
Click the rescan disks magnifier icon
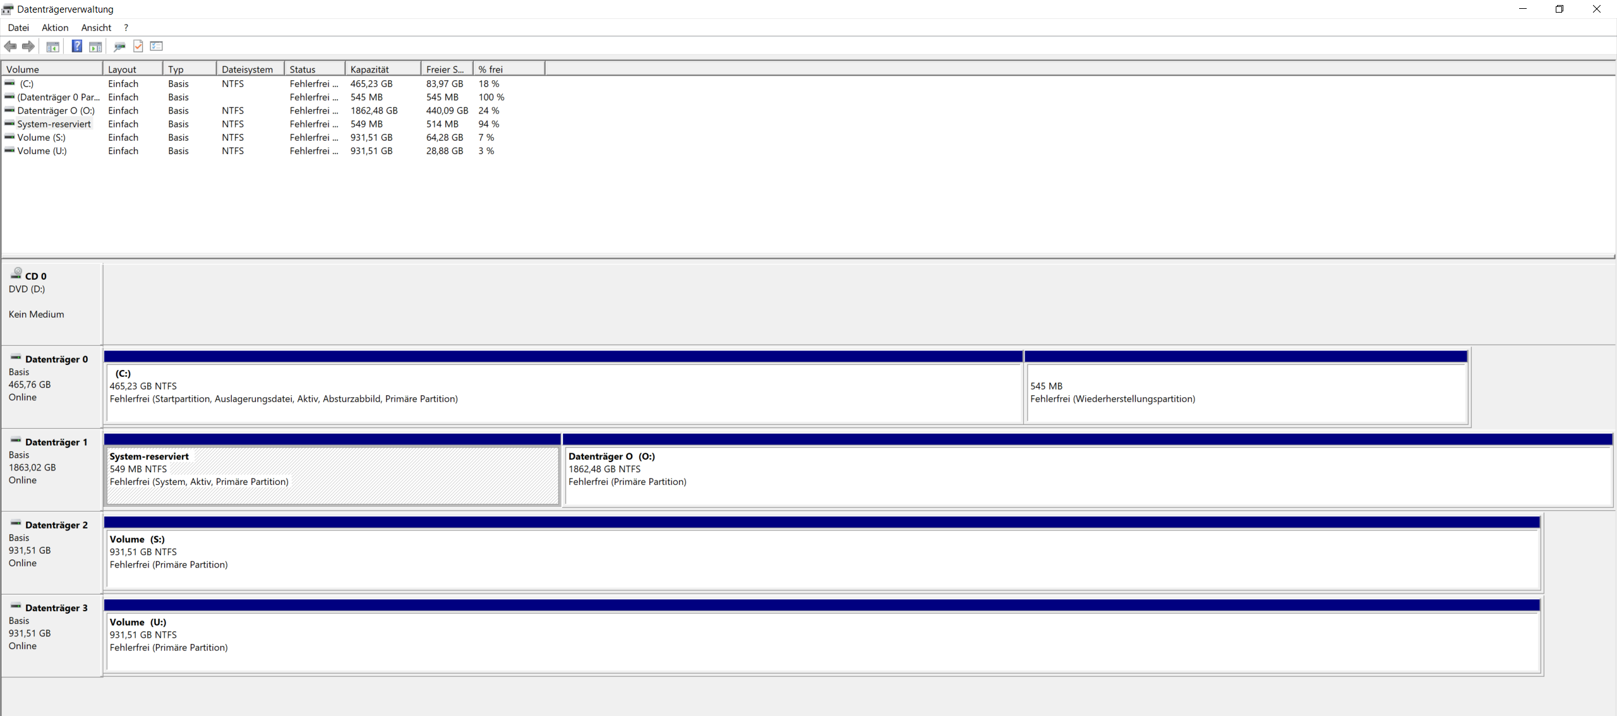coord(119,46)
